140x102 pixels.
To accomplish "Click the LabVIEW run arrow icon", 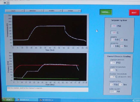I will click(x=5, y=3).
